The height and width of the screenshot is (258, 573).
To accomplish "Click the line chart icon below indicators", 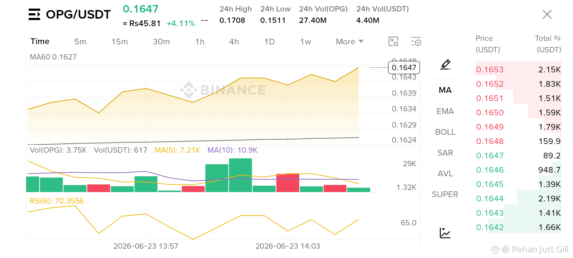I will point(445,233).
